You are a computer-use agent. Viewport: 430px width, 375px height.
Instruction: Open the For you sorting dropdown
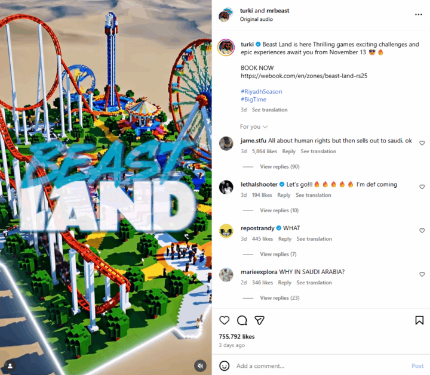[254, 127]
